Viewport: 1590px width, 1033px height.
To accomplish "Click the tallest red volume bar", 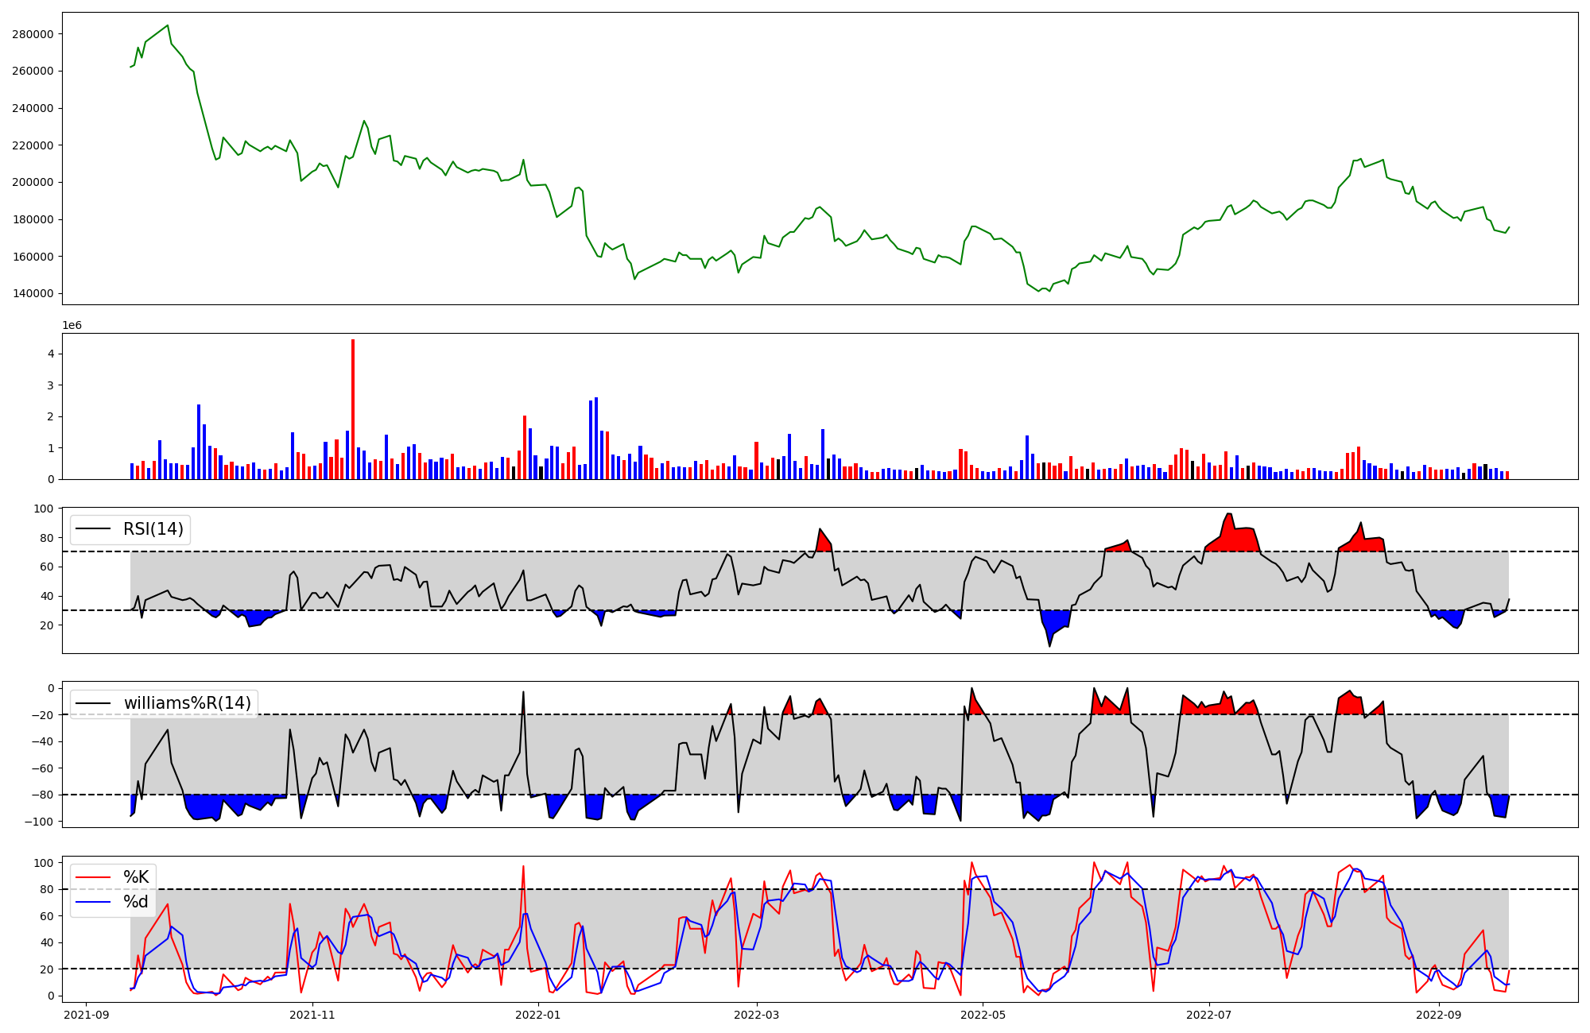I will pos(353,409).
